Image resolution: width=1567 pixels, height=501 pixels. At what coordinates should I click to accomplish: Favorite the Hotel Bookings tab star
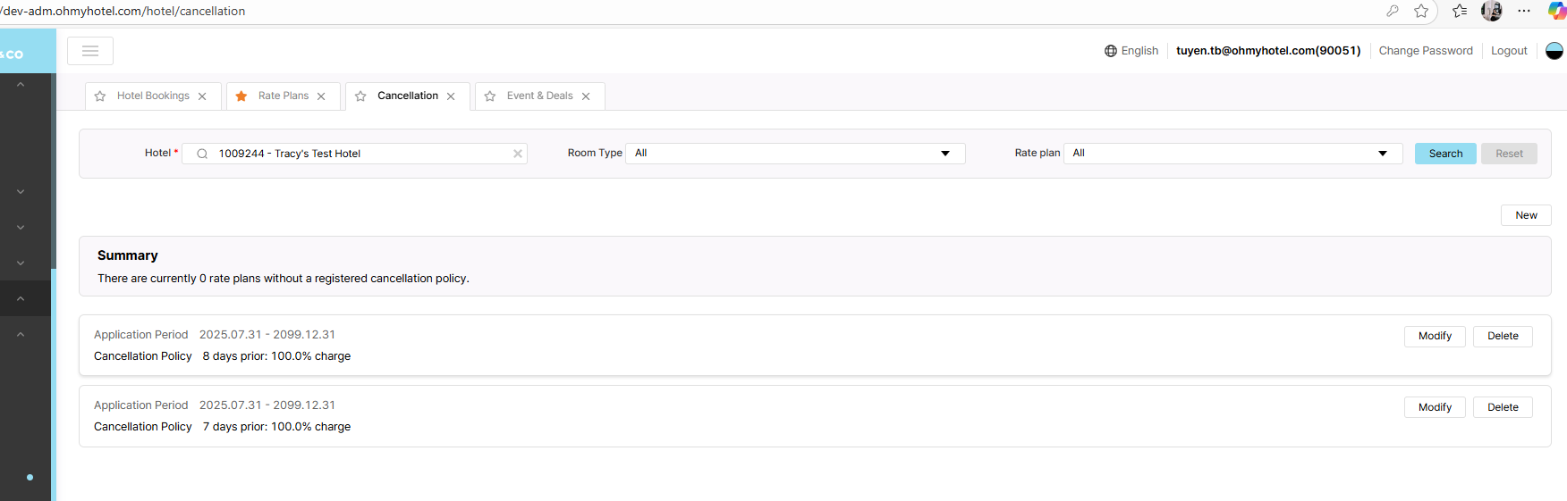[x=100, y=96]
